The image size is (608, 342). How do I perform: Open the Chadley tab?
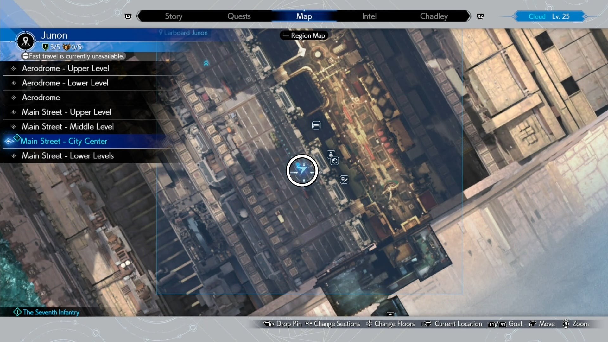coord(434,16)
